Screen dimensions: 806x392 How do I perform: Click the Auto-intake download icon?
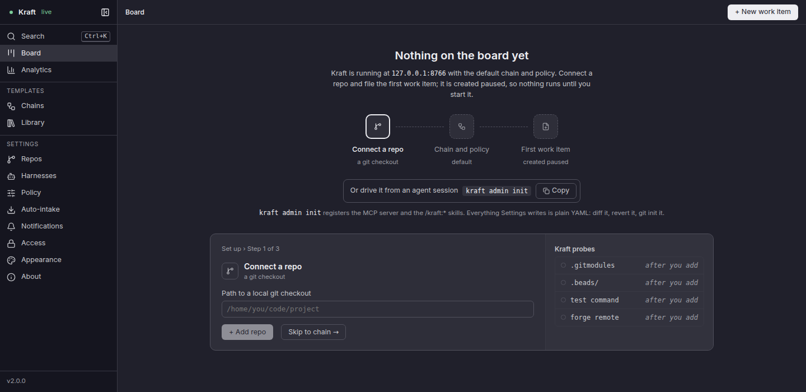click(x=11, y=209)
